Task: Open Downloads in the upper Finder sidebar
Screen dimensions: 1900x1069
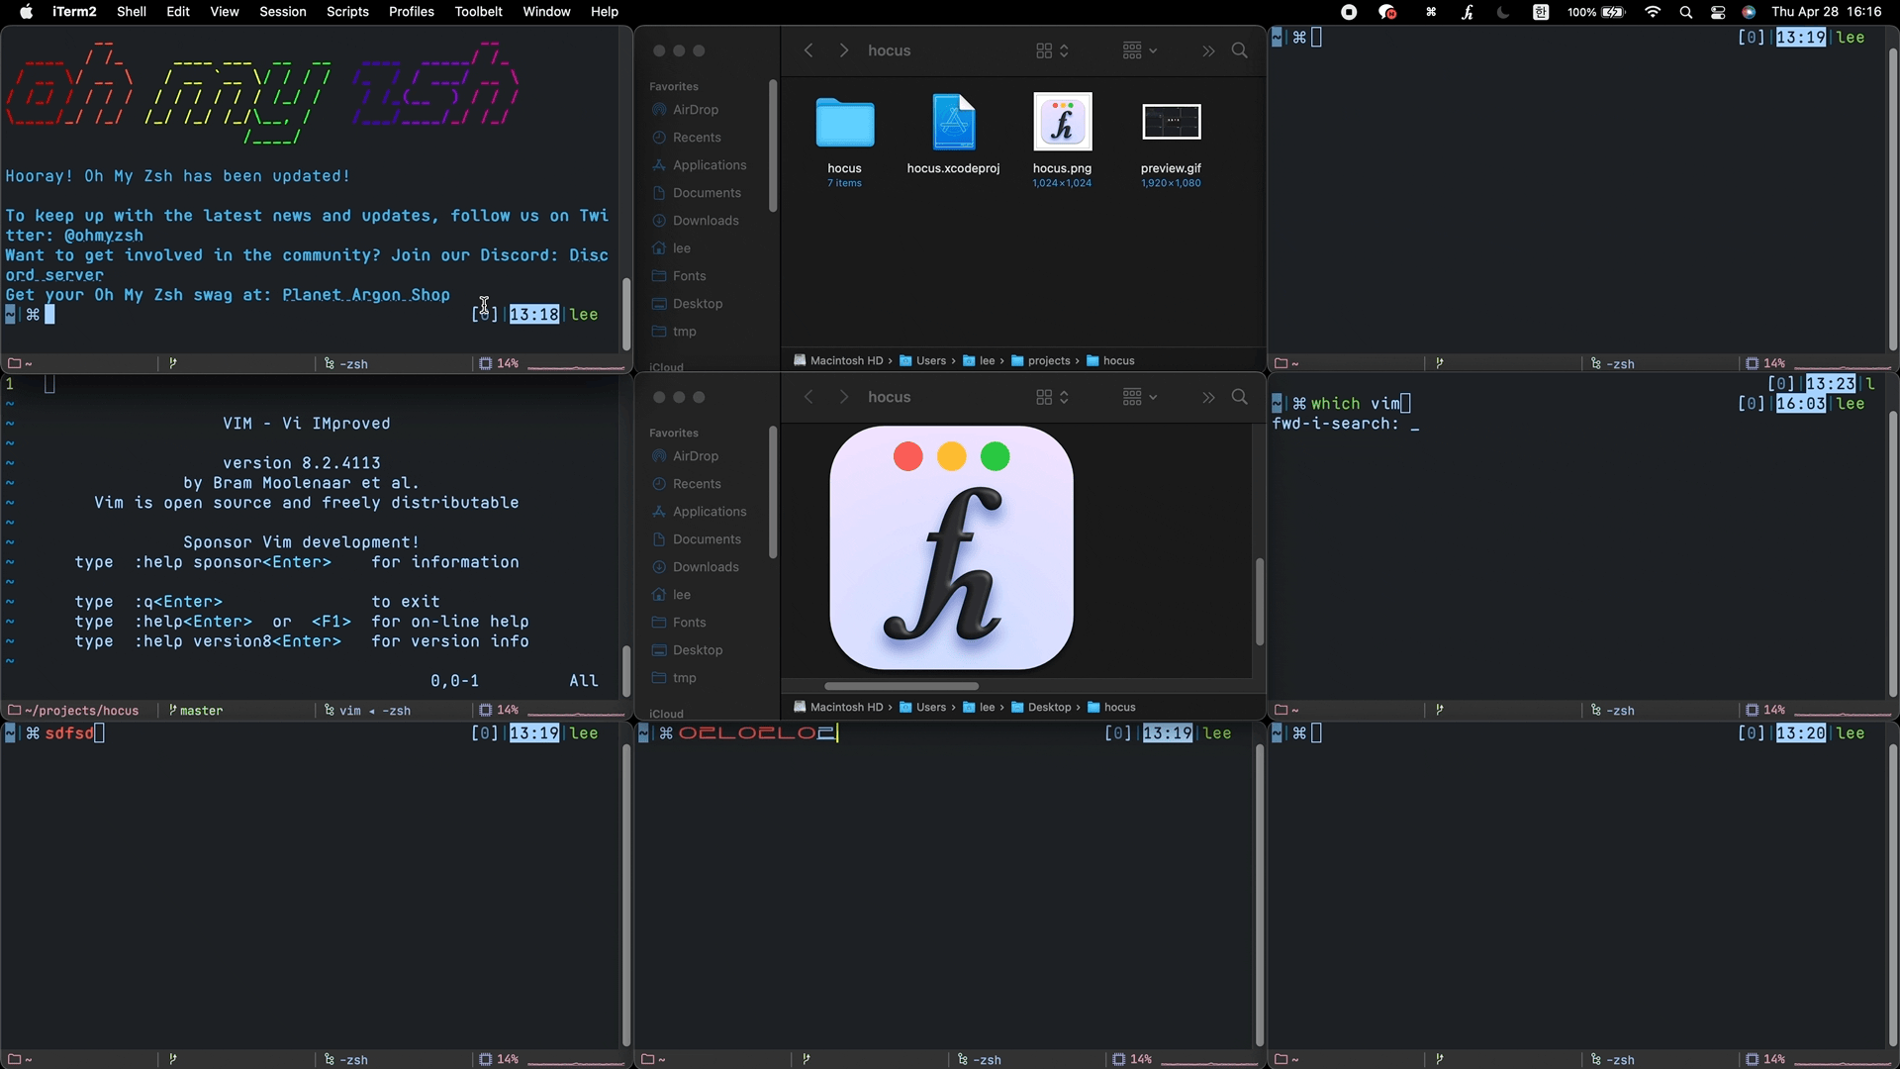Action: point(696,221)
